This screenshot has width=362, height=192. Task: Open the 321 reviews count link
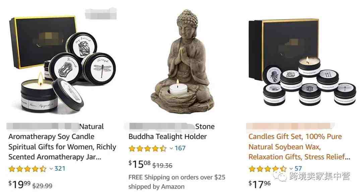tap(60, 169)
